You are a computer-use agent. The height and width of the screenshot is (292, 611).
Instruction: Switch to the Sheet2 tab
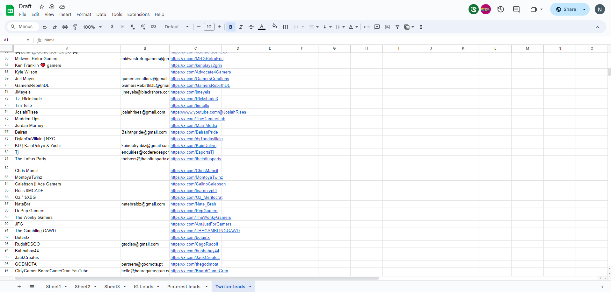[x=83, y=287]
